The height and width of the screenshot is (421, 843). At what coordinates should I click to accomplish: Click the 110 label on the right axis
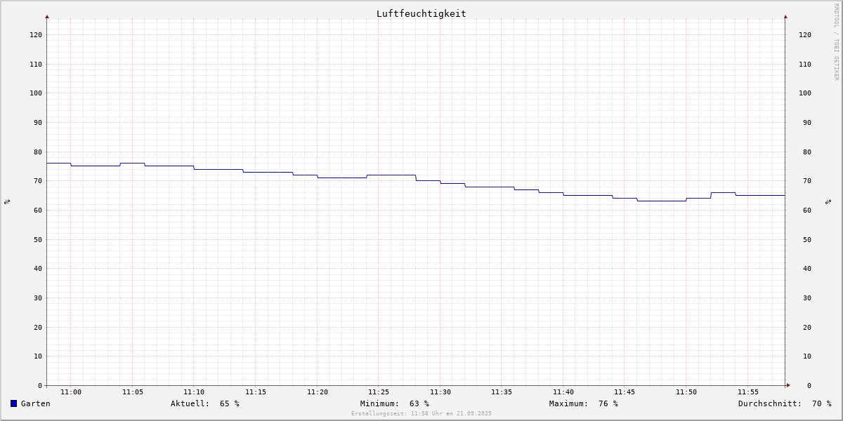pyautogui.click(x=805, y=64)
